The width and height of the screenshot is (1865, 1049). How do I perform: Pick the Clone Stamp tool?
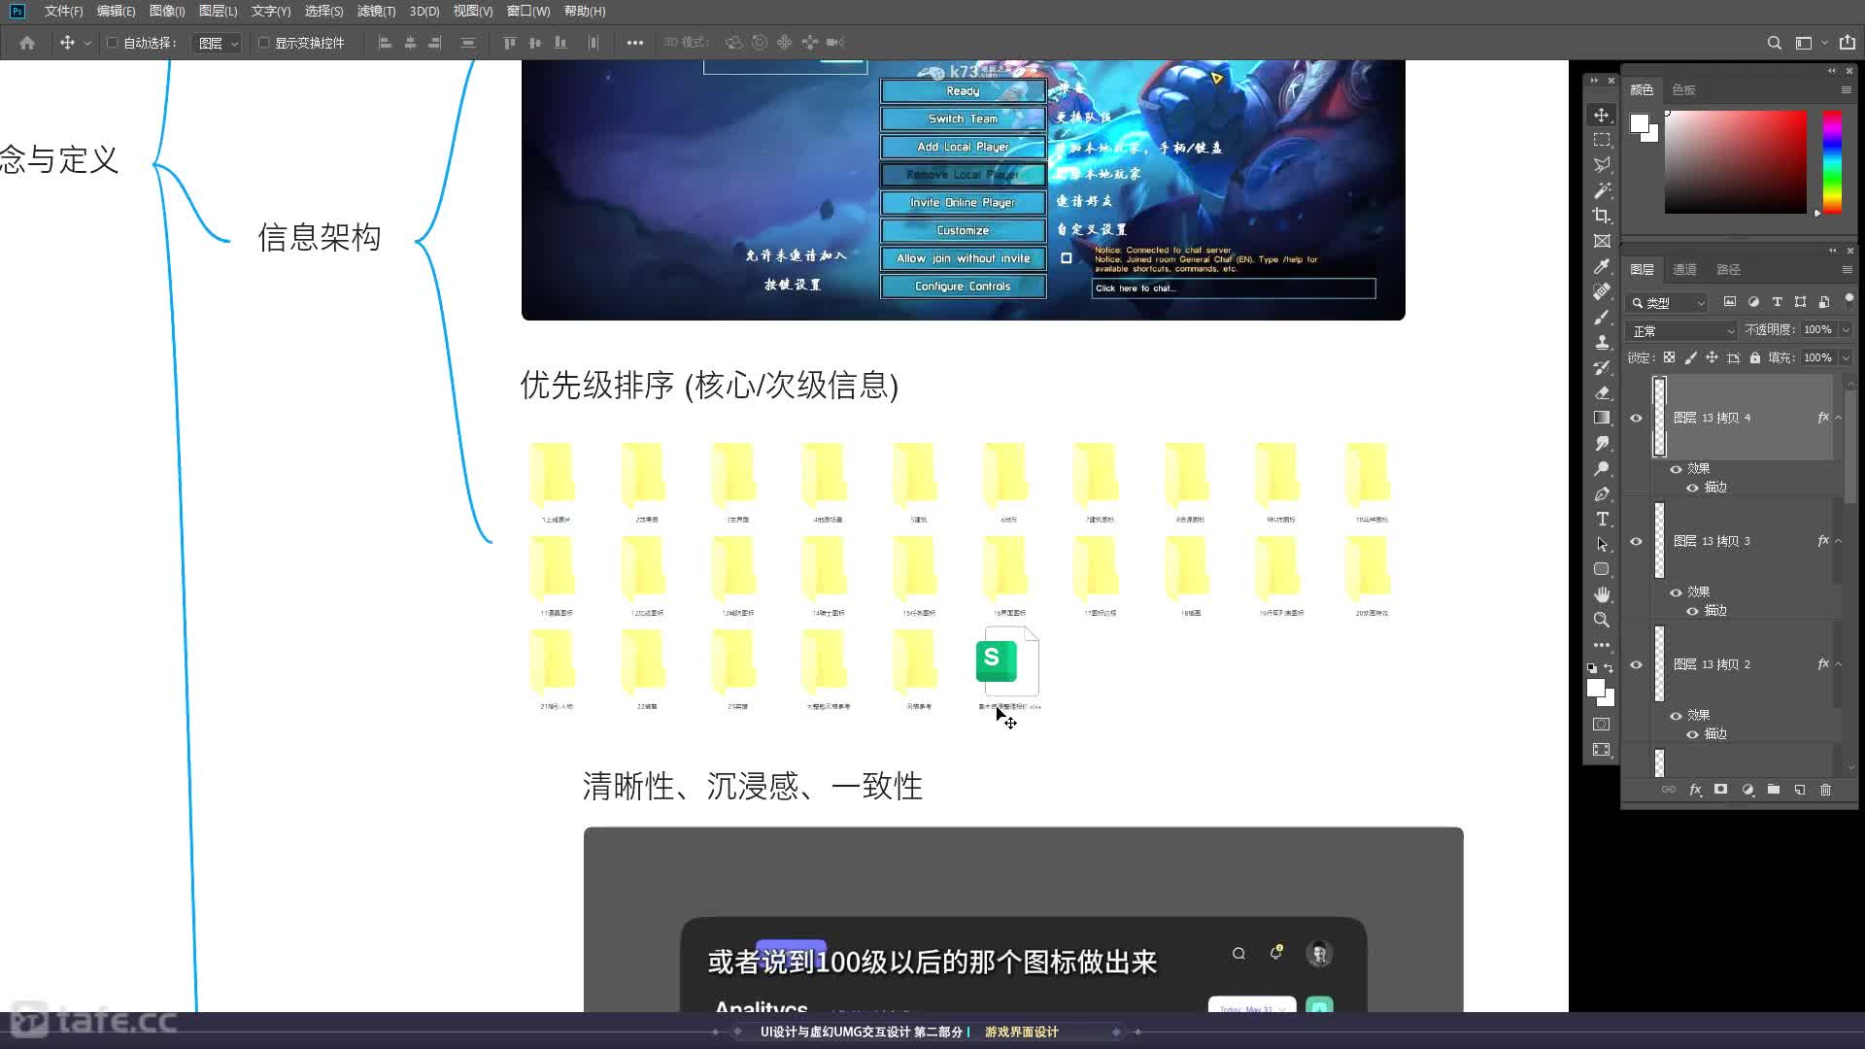point(1602,342)
